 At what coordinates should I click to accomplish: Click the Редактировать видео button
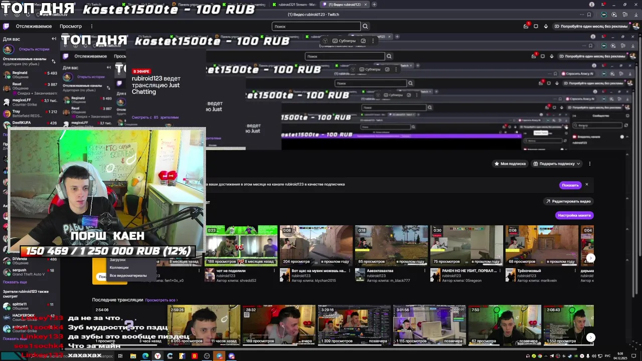(x=568, y=201)
